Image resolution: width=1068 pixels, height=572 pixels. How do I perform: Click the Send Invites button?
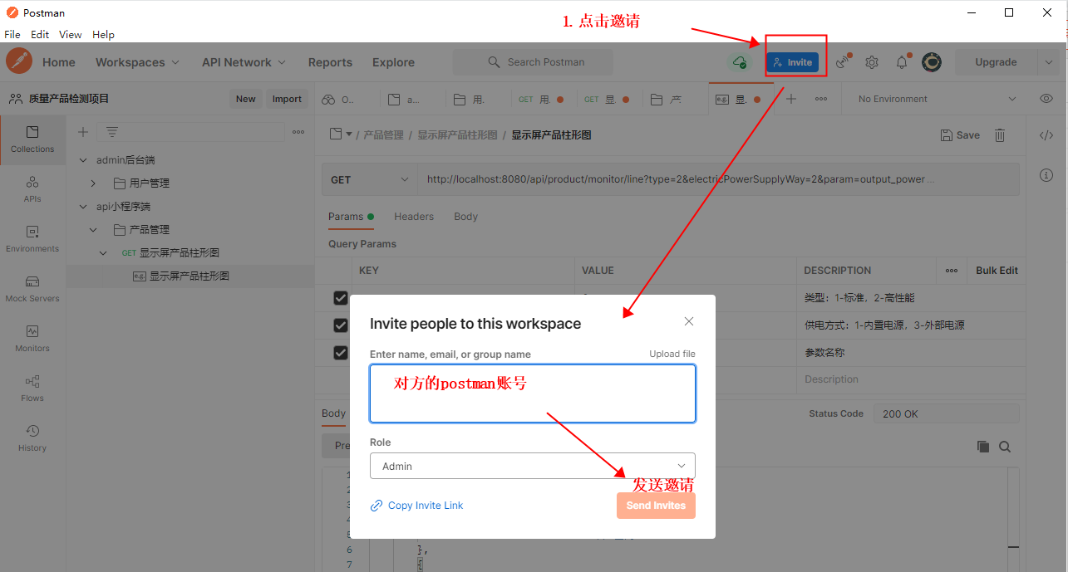656,506
